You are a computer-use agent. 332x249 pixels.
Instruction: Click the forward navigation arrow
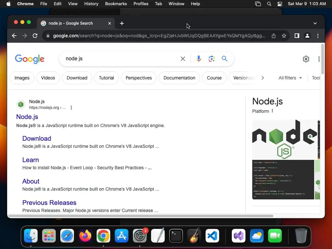click(25, 36)
